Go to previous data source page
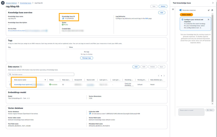This screenshot has height=137, width=217. [x=159, y=76]
